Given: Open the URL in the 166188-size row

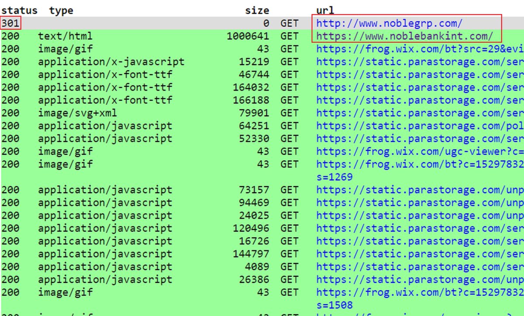Looking at the screenshot, I should click(420, 100).
